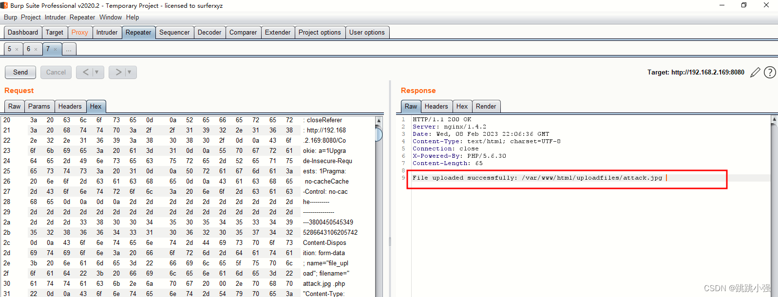Open the Help menu
The height and width of the screenshot is (297, 778).
tap(133, 17)
